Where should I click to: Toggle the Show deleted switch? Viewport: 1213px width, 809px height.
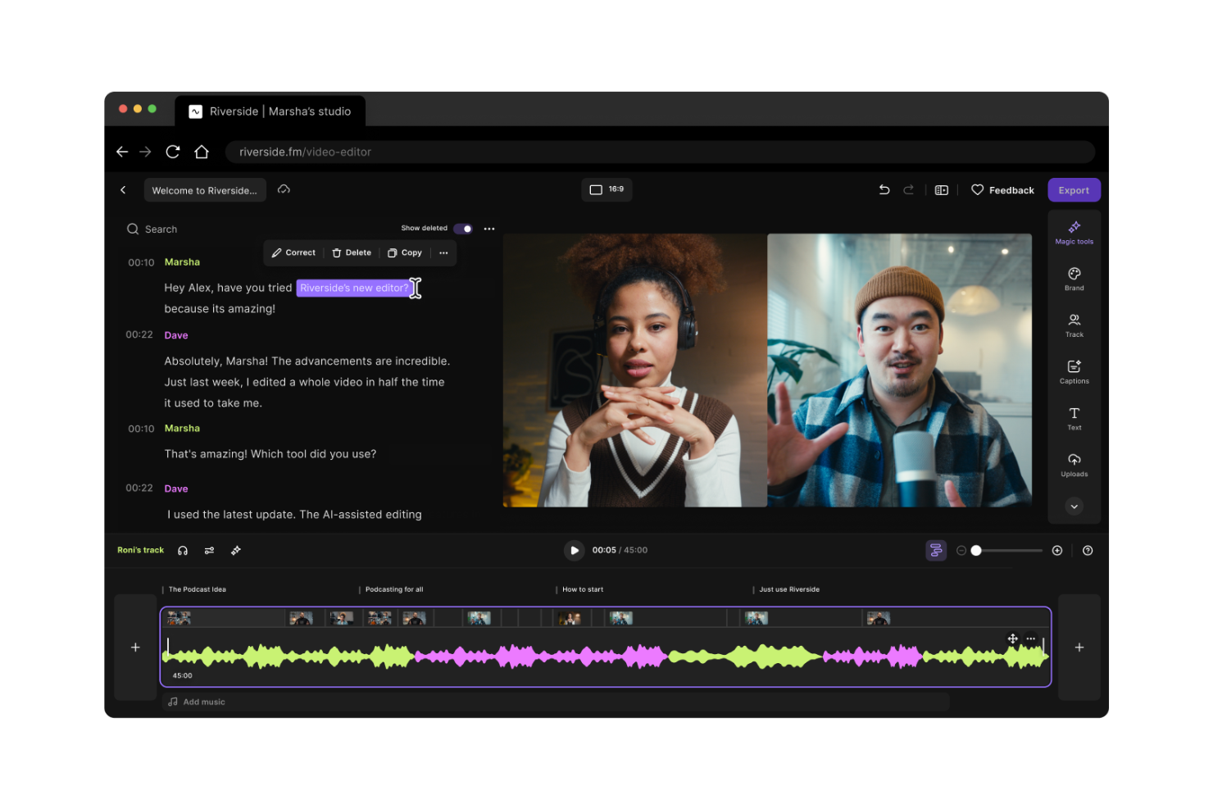(x=463, y=228)
